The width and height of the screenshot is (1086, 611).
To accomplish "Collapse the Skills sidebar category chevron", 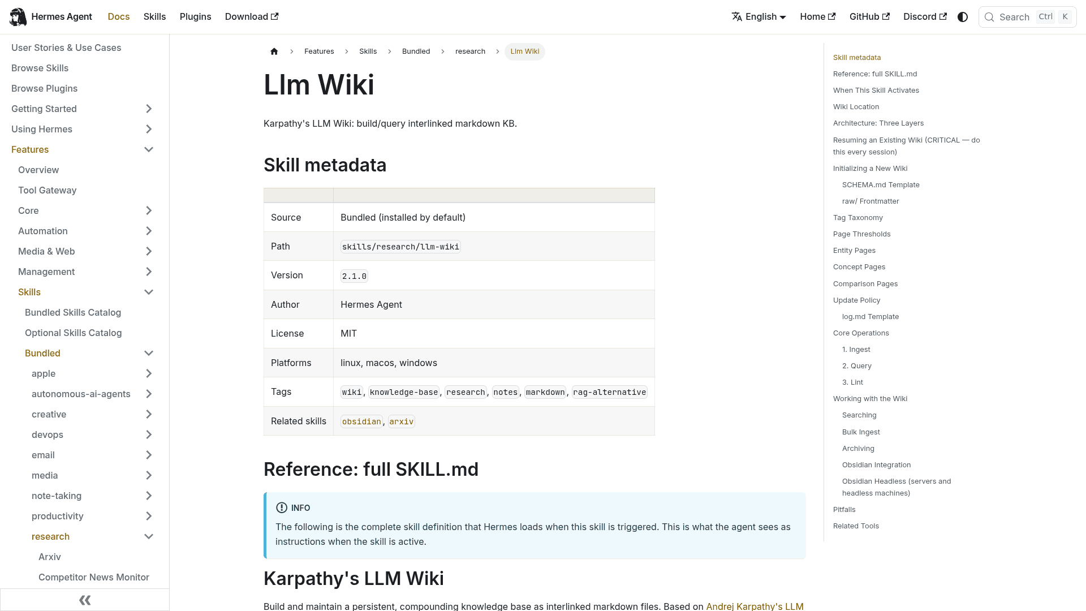I will pos(149,292).
